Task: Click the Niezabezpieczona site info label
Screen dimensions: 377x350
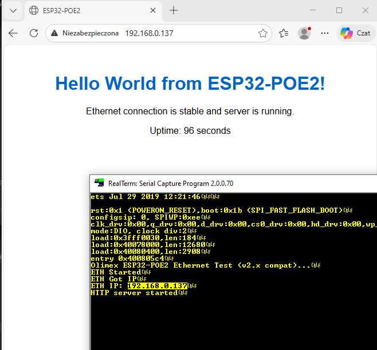Action: [x=91, y=33]
